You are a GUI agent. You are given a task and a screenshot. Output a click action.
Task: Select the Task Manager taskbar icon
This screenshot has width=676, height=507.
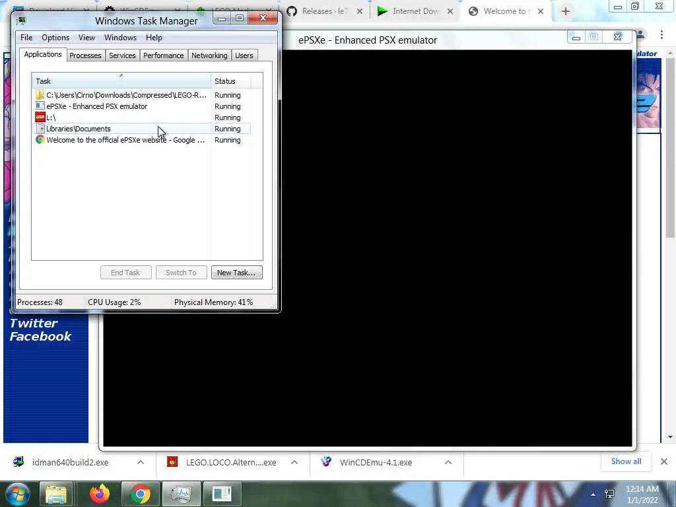[181, 494]
